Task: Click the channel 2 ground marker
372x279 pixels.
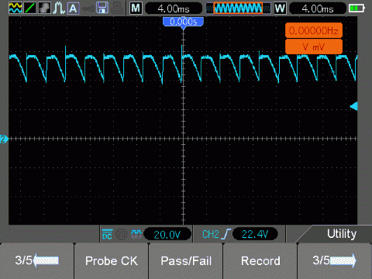Action: coord(4,139)
